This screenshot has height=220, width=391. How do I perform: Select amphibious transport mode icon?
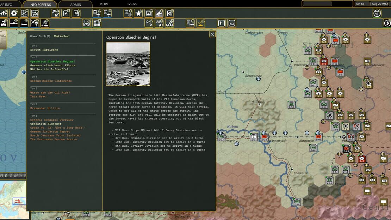coord(24,23)
